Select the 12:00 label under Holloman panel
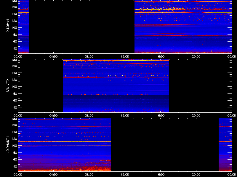 [x=125, y=57]
